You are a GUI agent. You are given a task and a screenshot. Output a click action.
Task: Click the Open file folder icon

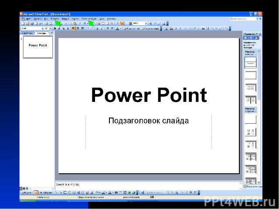[x=27, y=24]
